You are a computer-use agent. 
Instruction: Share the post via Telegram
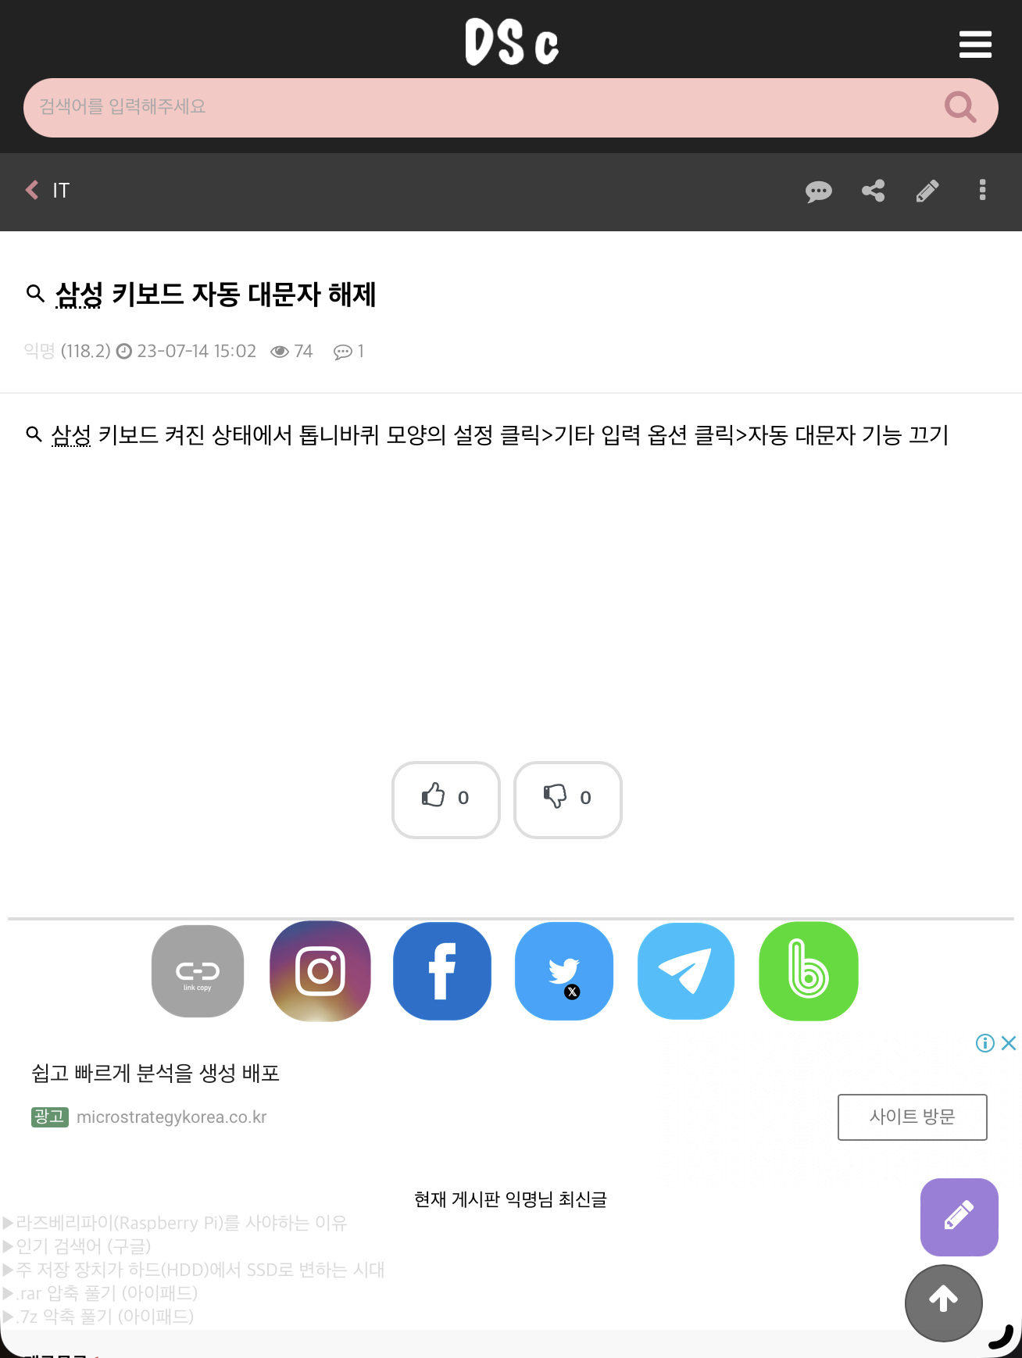(686, 971)
